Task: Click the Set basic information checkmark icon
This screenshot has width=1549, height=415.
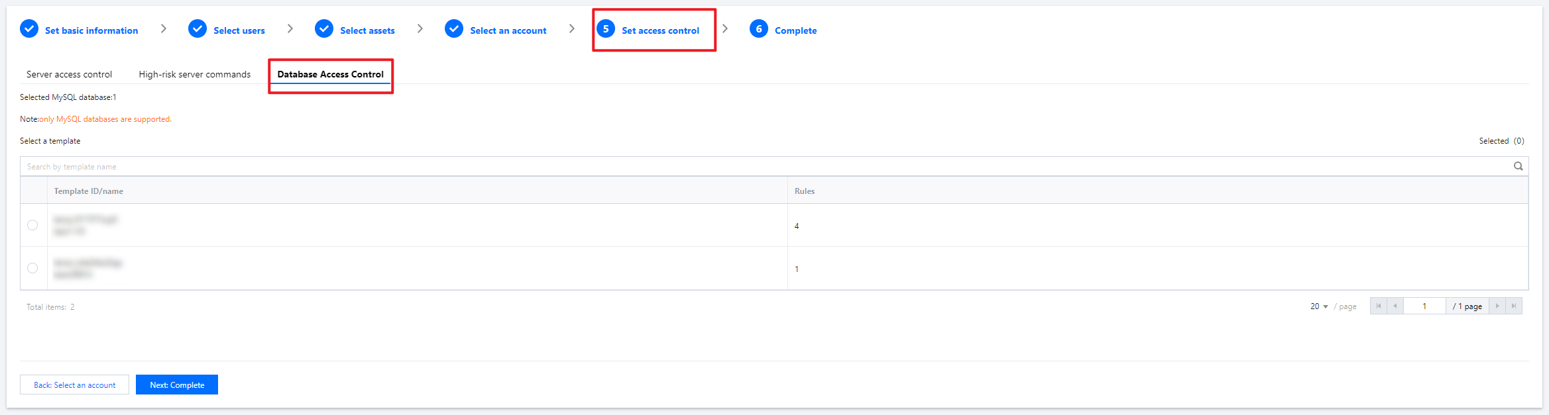Action: click(x=29, y=29)
